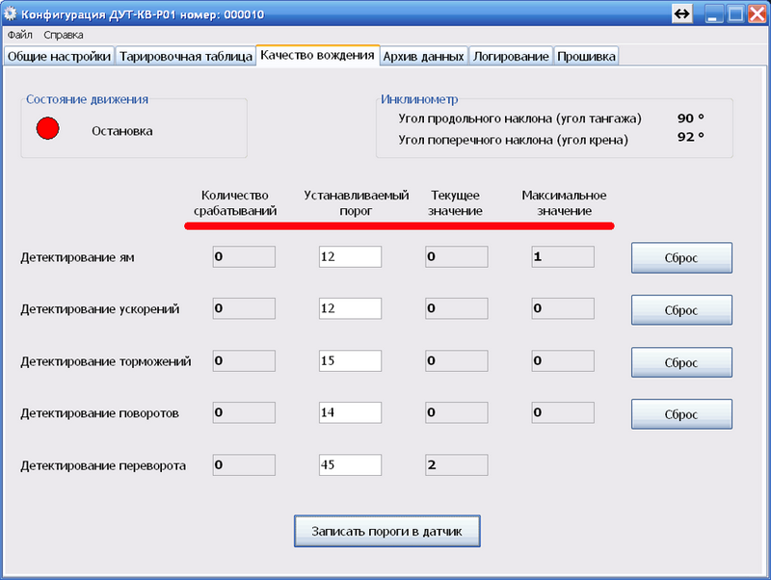Viewport: 771px width, 580px height.
Task: Edit threshold field for Детектирование ям
Action: pyautogui.click(x=350, y=256)
